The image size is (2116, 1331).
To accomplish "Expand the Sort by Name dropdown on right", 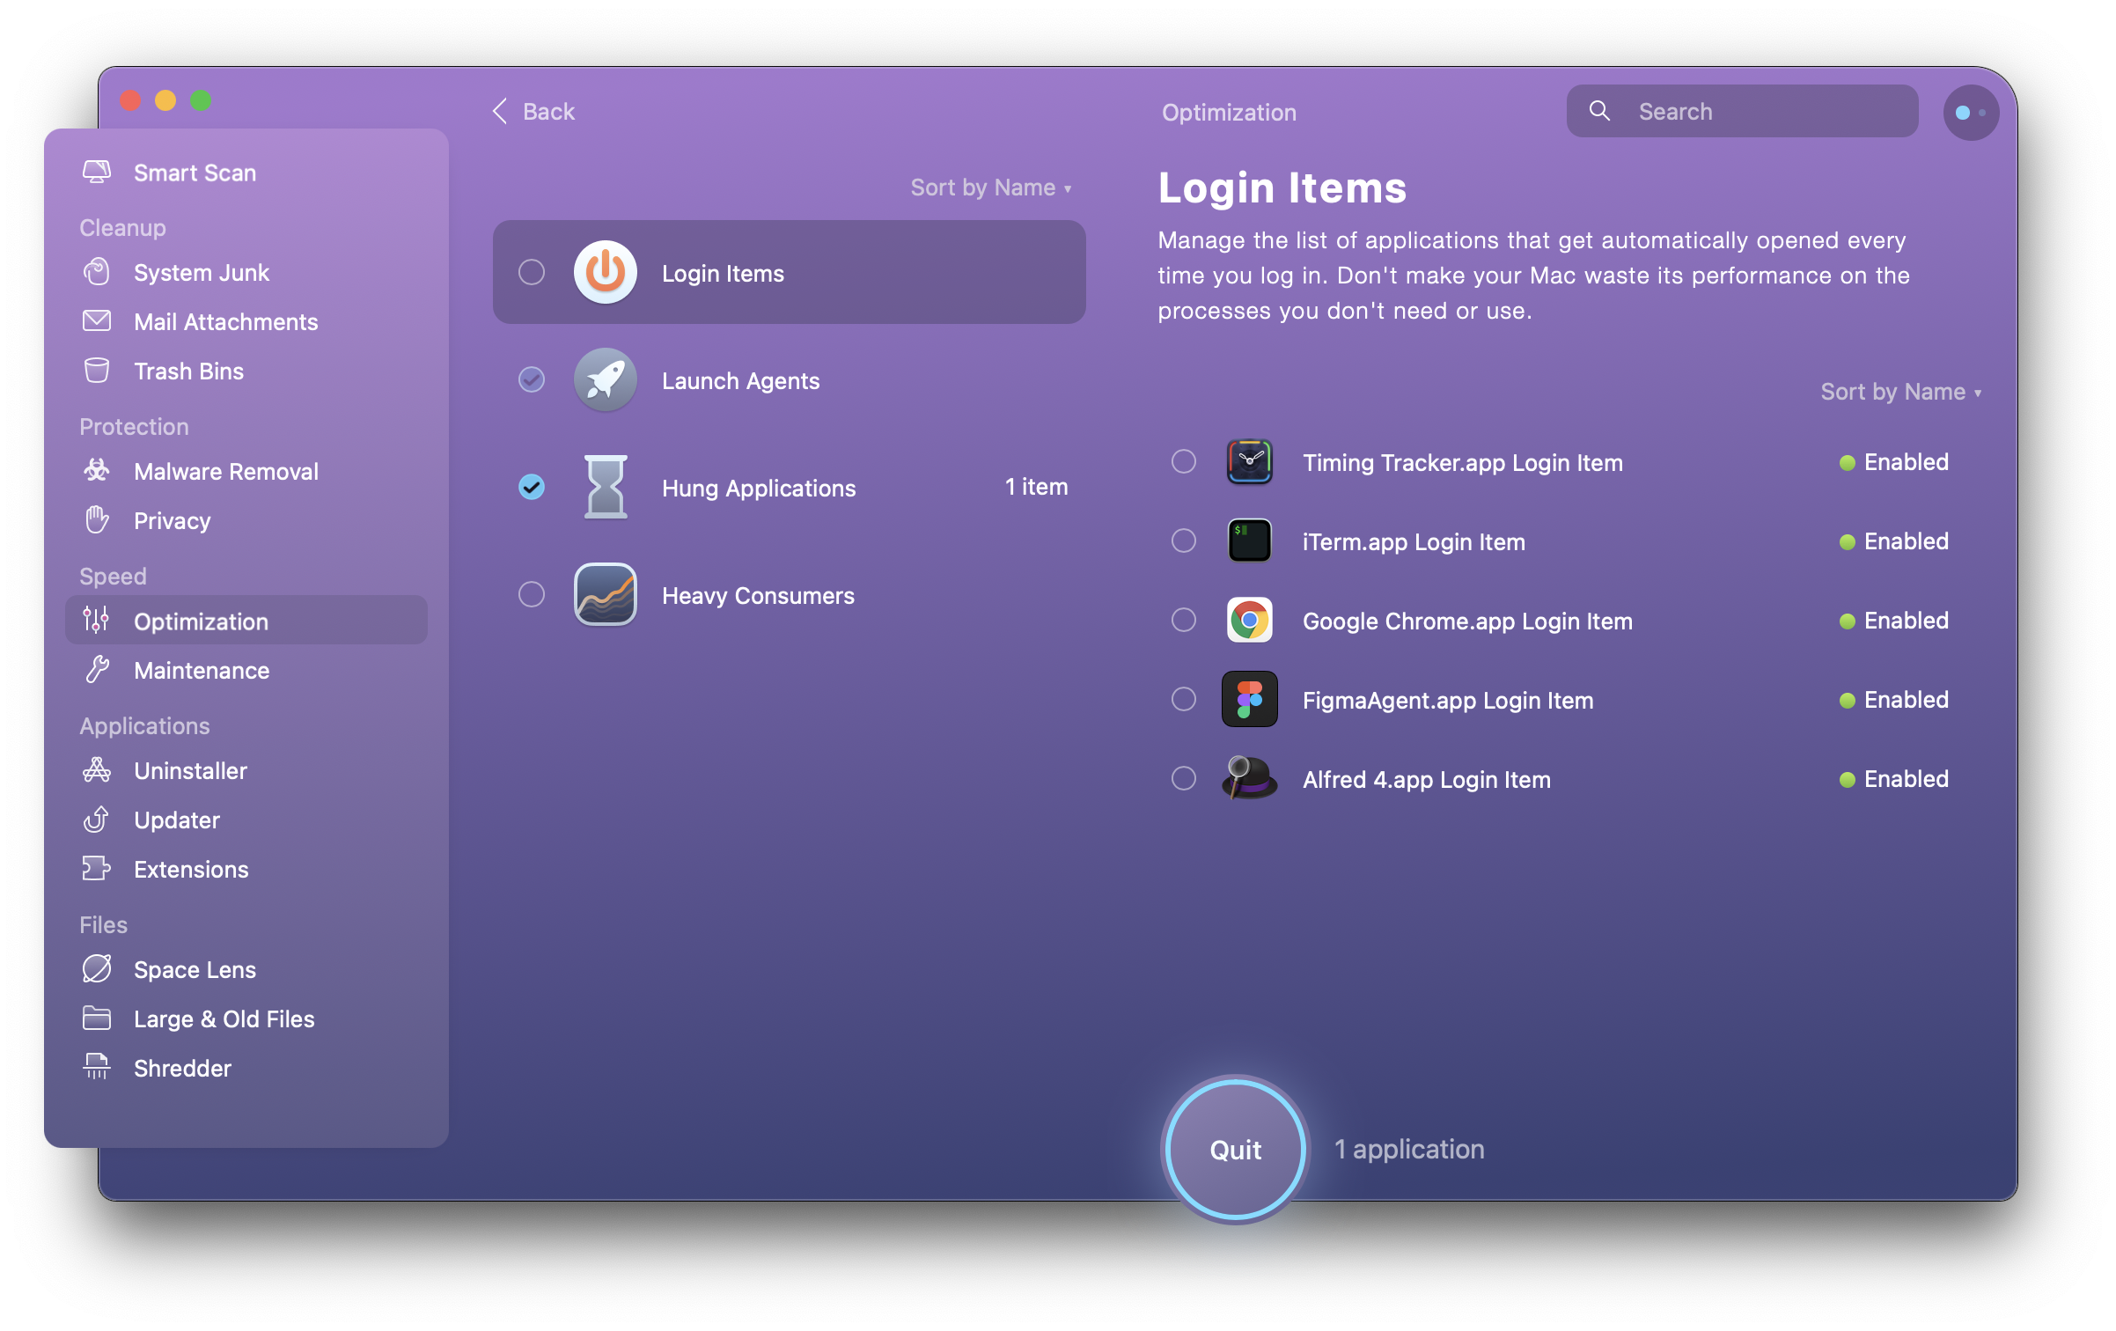I will 1903,391.
